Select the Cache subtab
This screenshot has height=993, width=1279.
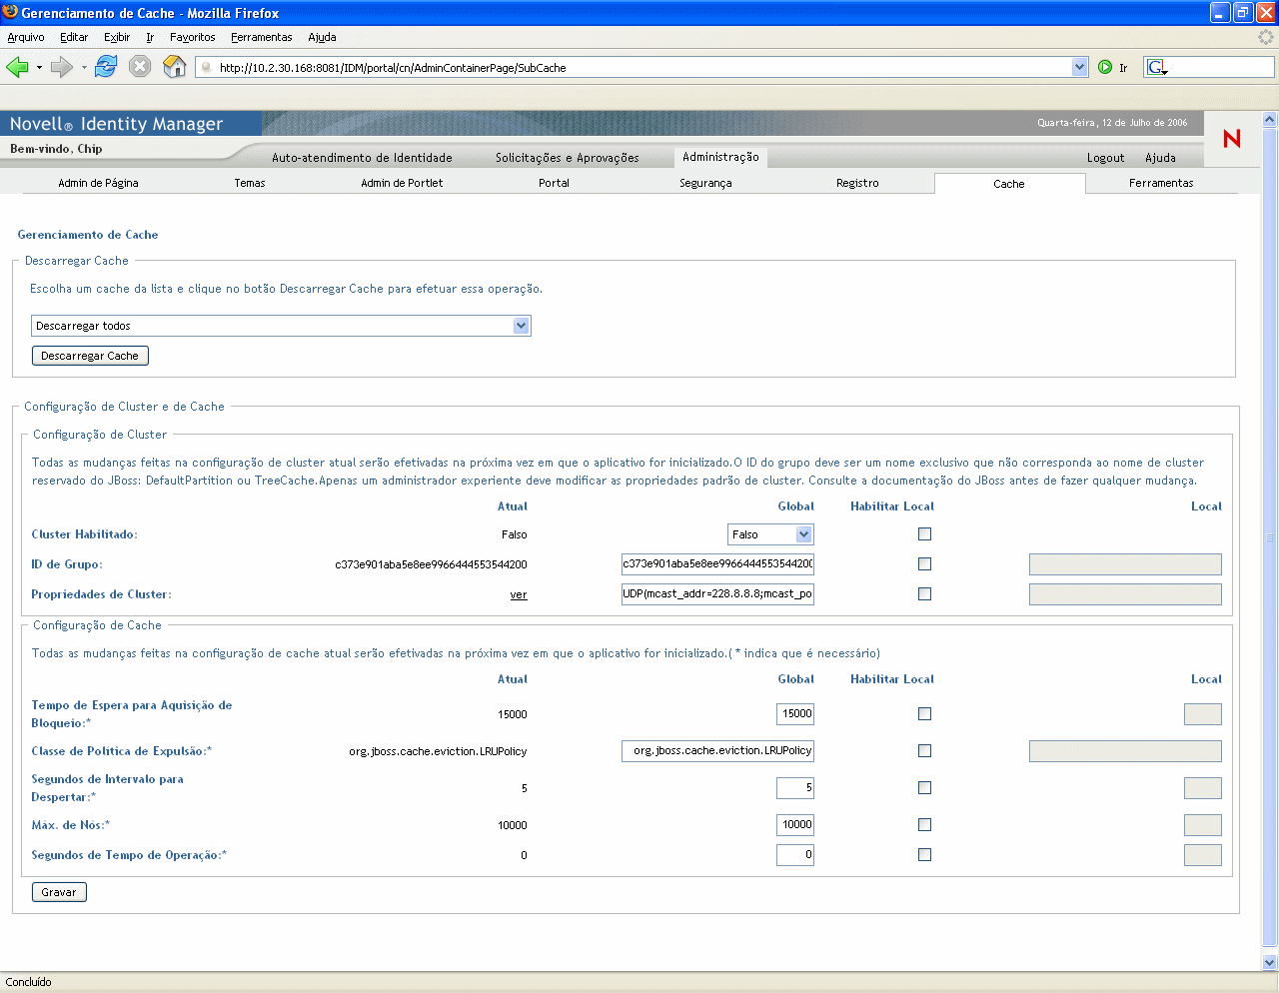(x=1009, y=184)
